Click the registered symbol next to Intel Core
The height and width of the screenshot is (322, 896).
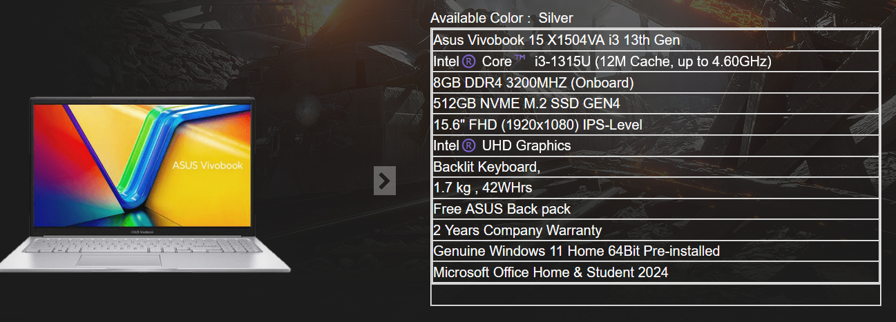[x=469, y=62]
